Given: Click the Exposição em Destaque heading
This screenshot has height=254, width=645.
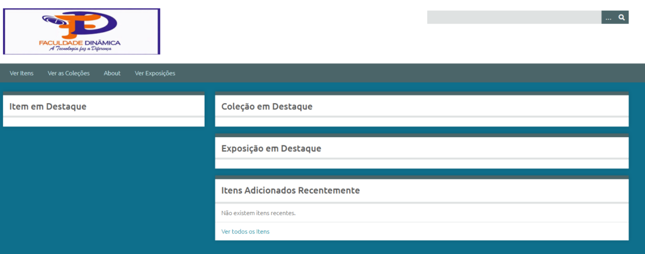Looking at the screenshot, I should [x=271, y=148].
